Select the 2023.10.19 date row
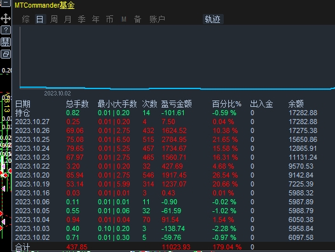The width and height of the screenshot is (335, 252). click(x=32, y=184)
